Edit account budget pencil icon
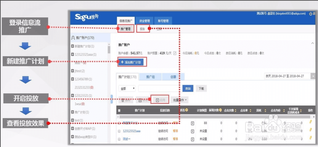This screenshot has height=147, width=318. (x=175, y=53)
